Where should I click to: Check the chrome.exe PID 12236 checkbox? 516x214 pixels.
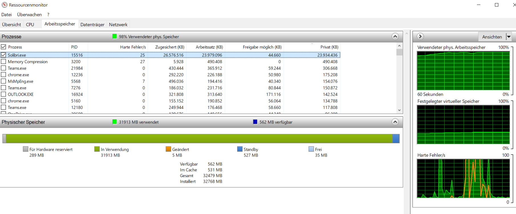[x=3, y=74]
